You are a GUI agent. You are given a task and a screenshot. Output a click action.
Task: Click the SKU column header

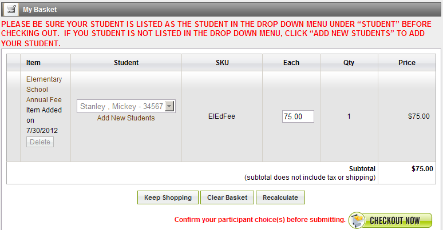point(222,63)
